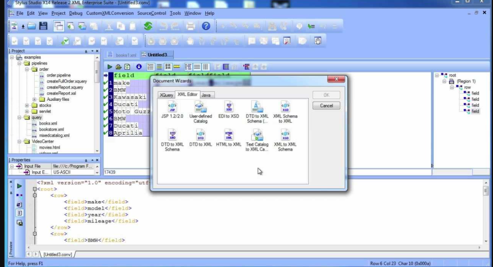Viewport: 493px width, 267px height.
Task: Select createFullOrder.xquery file
Action: (67, 81)
